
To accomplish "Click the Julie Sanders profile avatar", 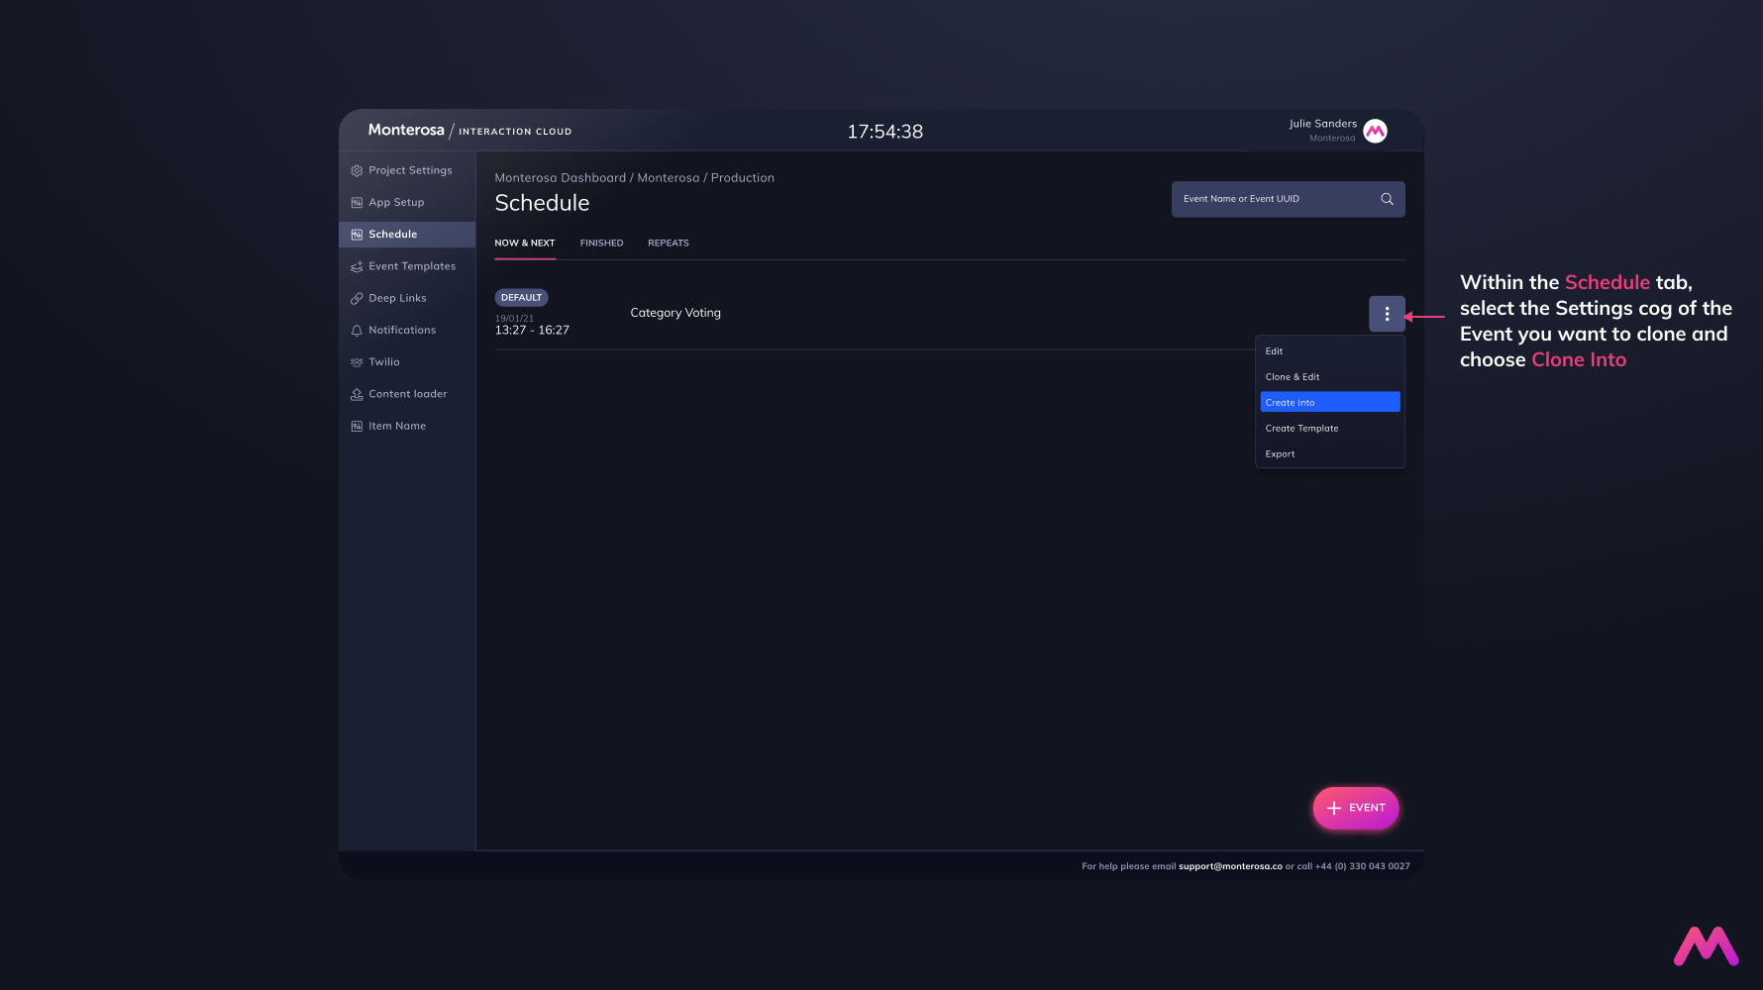I will tap(1375, 131).
